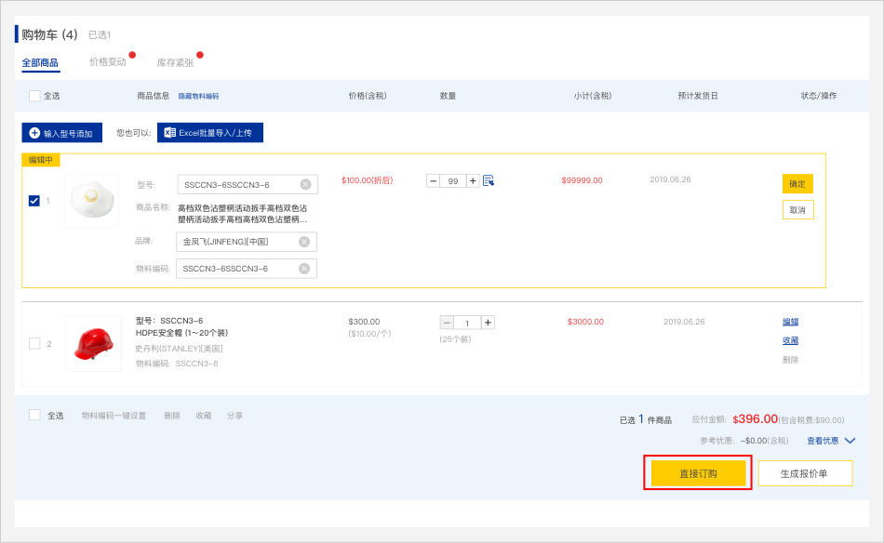Click 隐藏物料编码 link in header
This screenshot has height=543, width=884.
coord(198,97)
